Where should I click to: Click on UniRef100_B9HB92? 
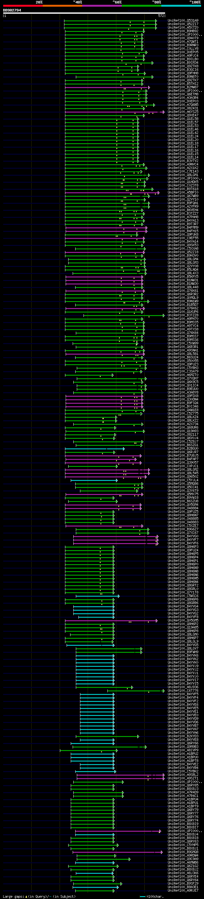(x=183, y=31)
